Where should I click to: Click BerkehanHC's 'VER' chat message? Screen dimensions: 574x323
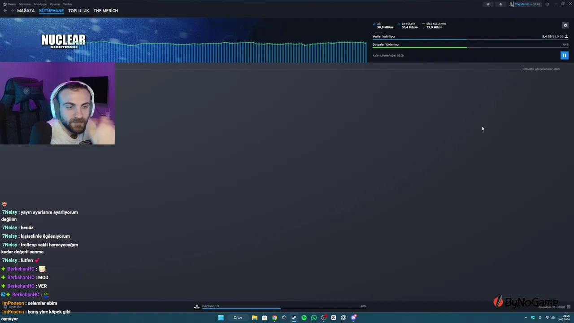[x=24, y=286]
